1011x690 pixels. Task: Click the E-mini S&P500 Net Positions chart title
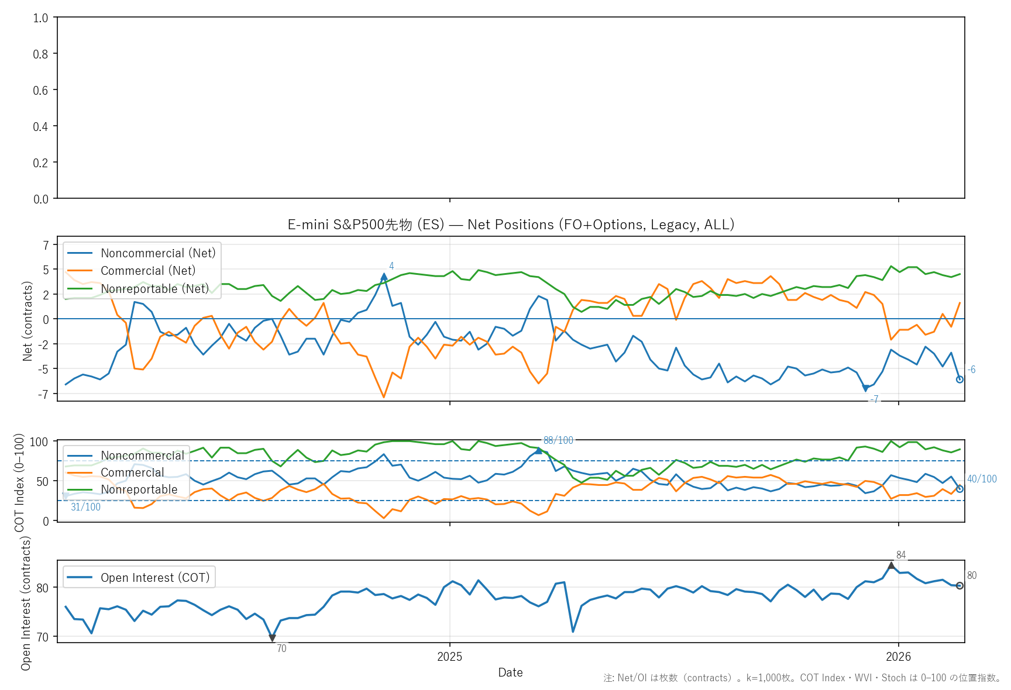click(510, 225)
